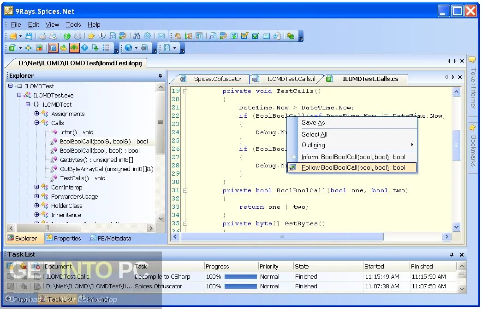This screenshot has width=482, height=309.
Task: Click the blue diamond info icon
Action: (x=84, y=48)
